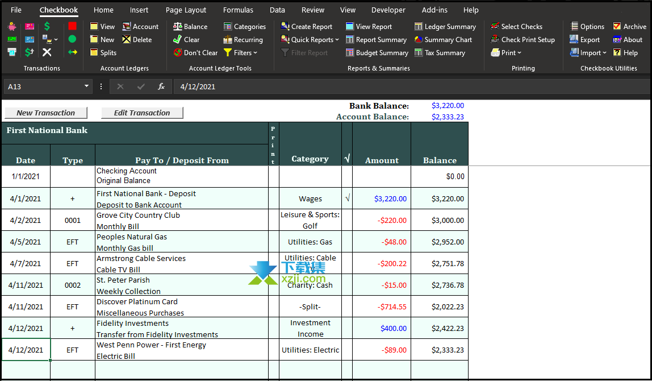Select the $2,022.23 balance cell
The height and width of the screenshot is (381, 652).
(x=440, y=307)
